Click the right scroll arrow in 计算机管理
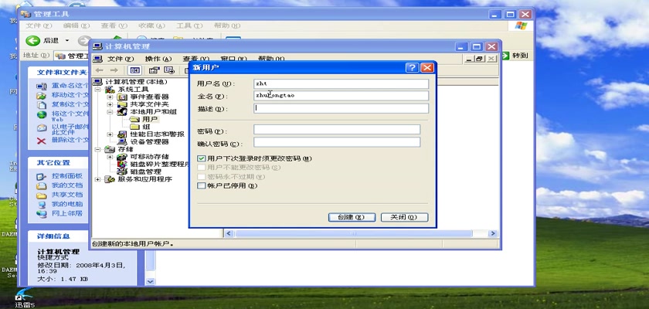 tap(492, 234)
